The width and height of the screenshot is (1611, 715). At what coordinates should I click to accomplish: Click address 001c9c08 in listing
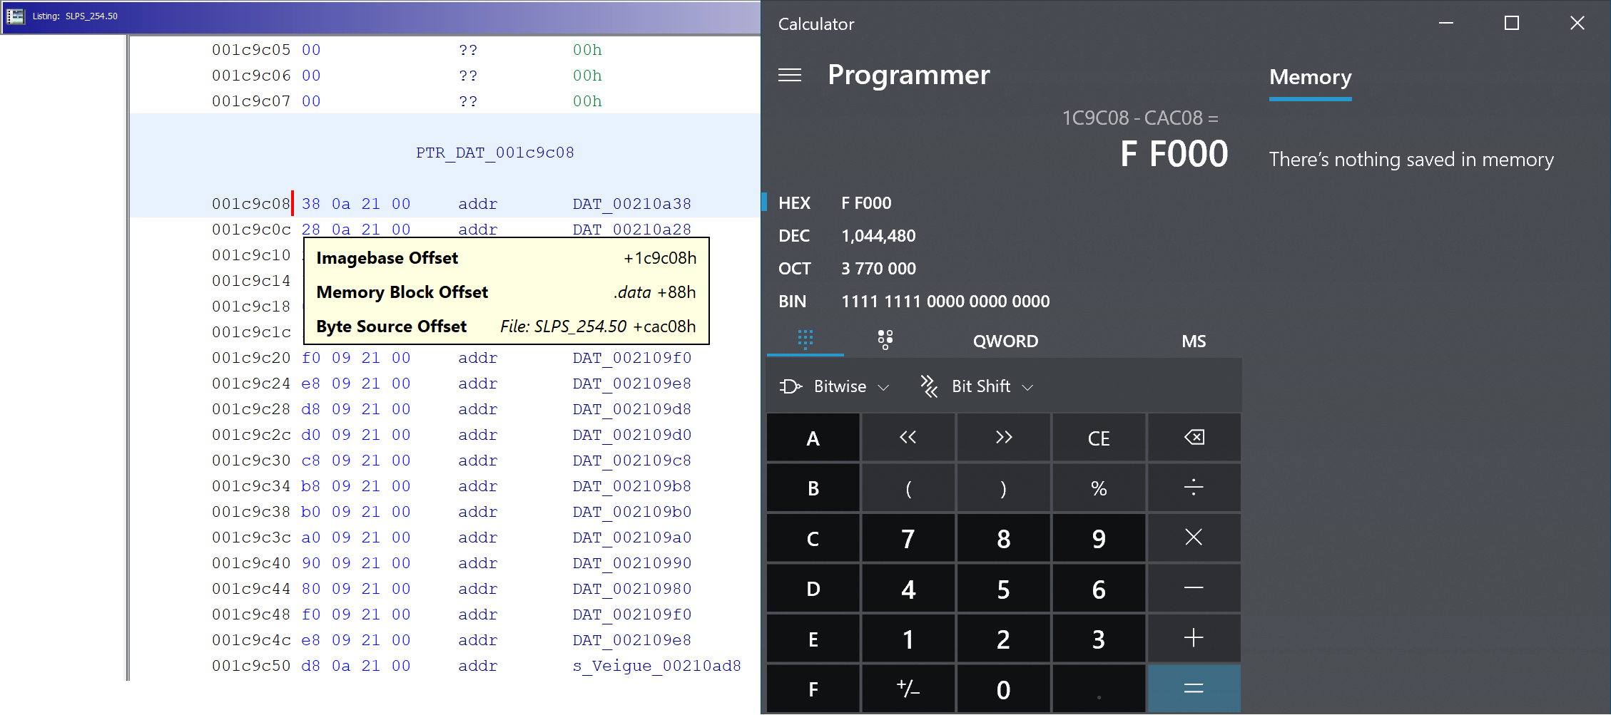click(x=251, y=204)
